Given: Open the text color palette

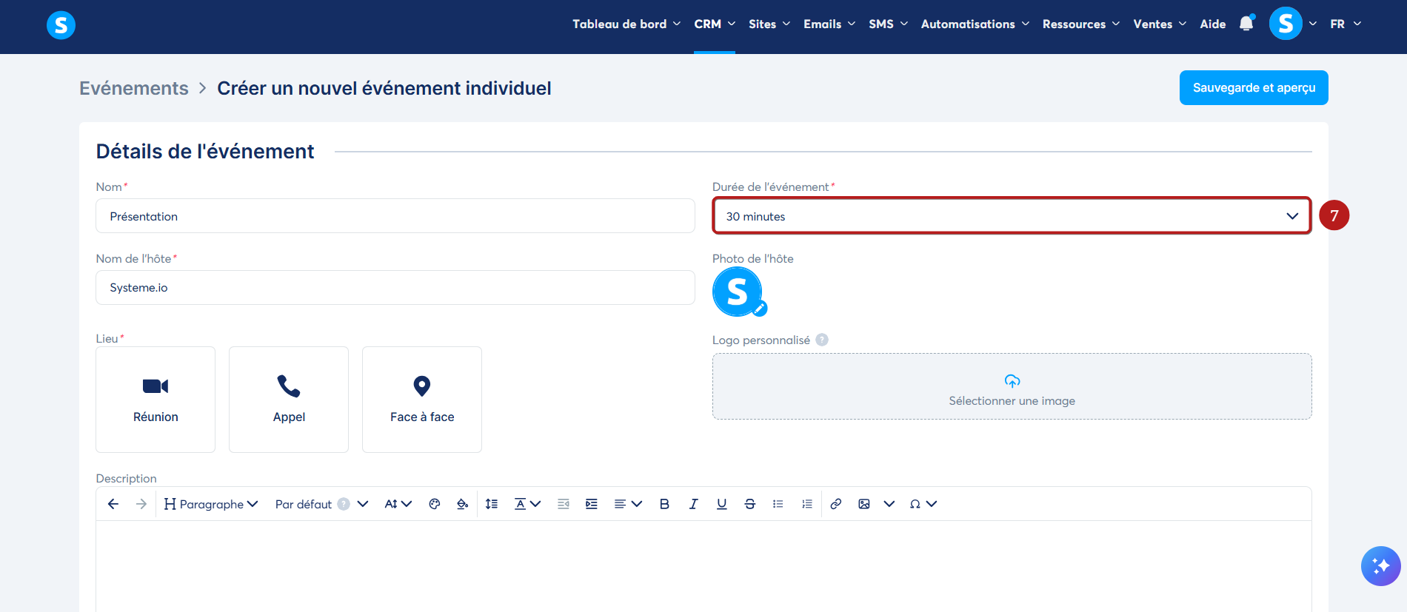Looking at the screenshot, I should (x=435, y=504).
